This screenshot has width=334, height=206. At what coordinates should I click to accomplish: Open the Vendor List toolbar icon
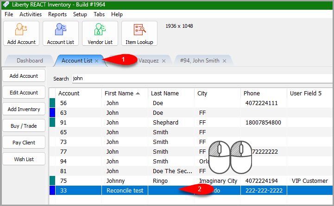[100, 33]
